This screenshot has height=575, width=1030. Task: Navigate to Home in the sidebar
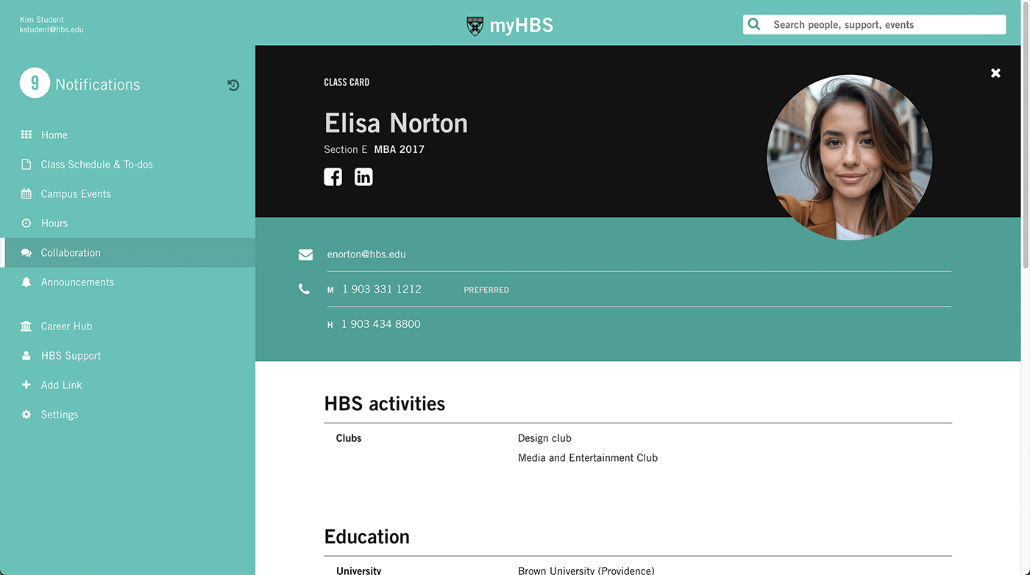tap(55, 135)
